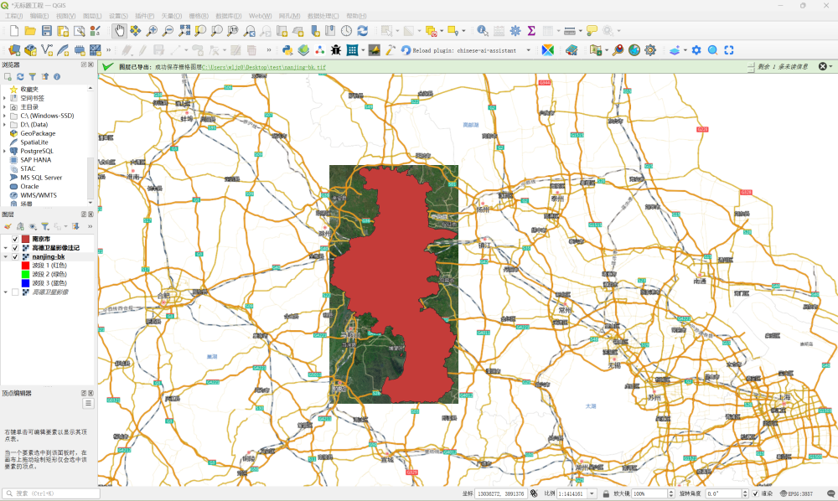Expand the C:\ (Windows-SSD) drive node
Viewport: 838px width, 501px height.
4,116
